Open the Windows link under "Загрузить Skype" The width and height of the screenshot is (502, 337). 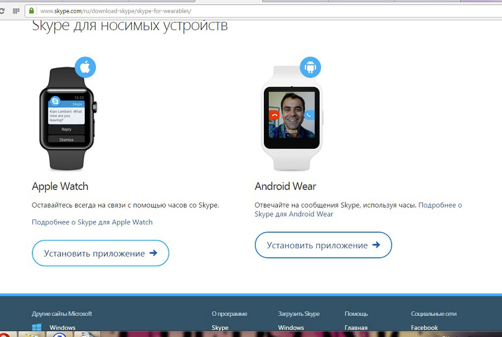[x=291, y=328]
